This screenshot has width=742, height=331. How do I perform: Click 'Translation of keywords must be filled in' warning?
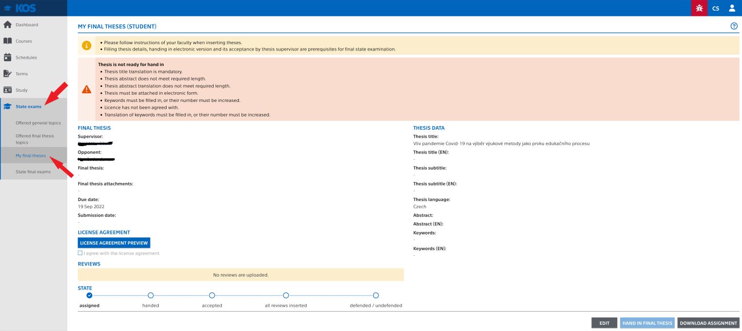[187, 115]
